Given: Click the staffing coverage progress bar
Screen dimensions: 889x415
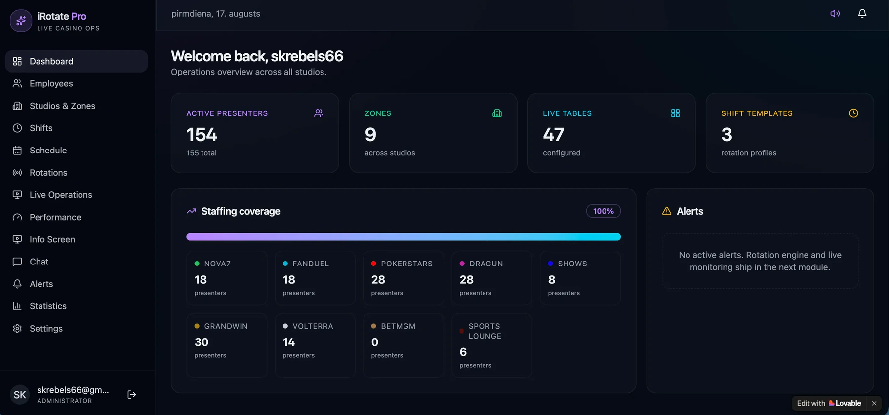Looking at the screenshot, I should pos(404,237).
